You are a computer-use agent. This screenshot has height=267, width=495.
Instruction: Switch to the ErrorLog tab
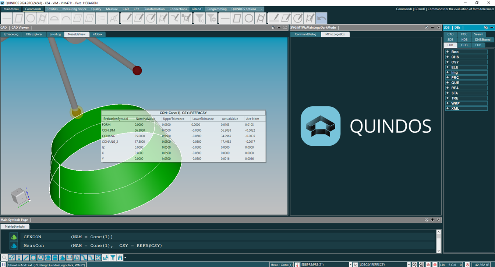pyautogui.click(x=55, y=34)
